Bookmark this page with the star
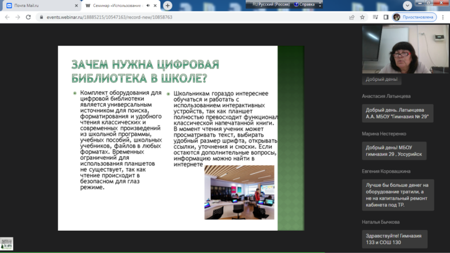This screenshot has height=253, width=450. (363, 17)
